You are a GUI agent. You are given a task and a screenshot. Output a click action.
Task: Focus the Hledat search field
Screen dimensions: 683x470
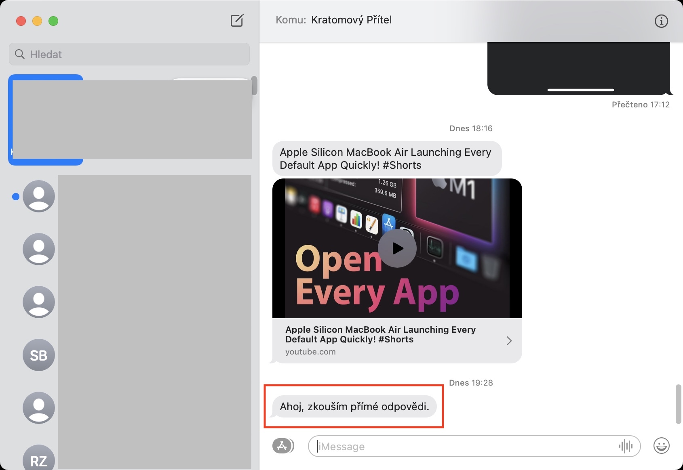click(129, 54)
